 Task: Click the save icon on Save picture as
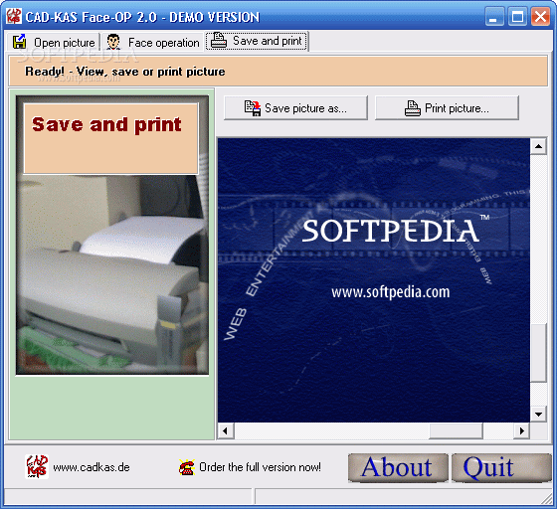click(x=253, y=108)
